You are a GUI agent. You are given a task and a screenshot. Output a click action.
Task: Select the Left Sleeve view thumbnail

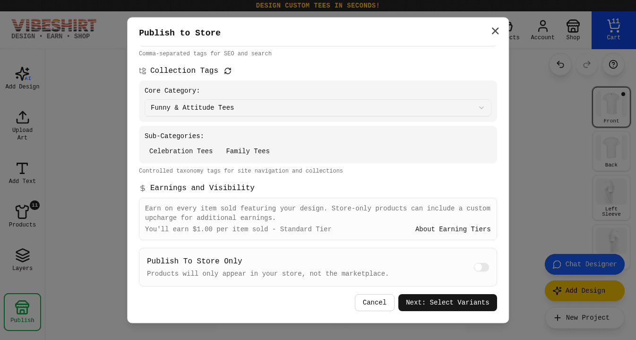611,198
